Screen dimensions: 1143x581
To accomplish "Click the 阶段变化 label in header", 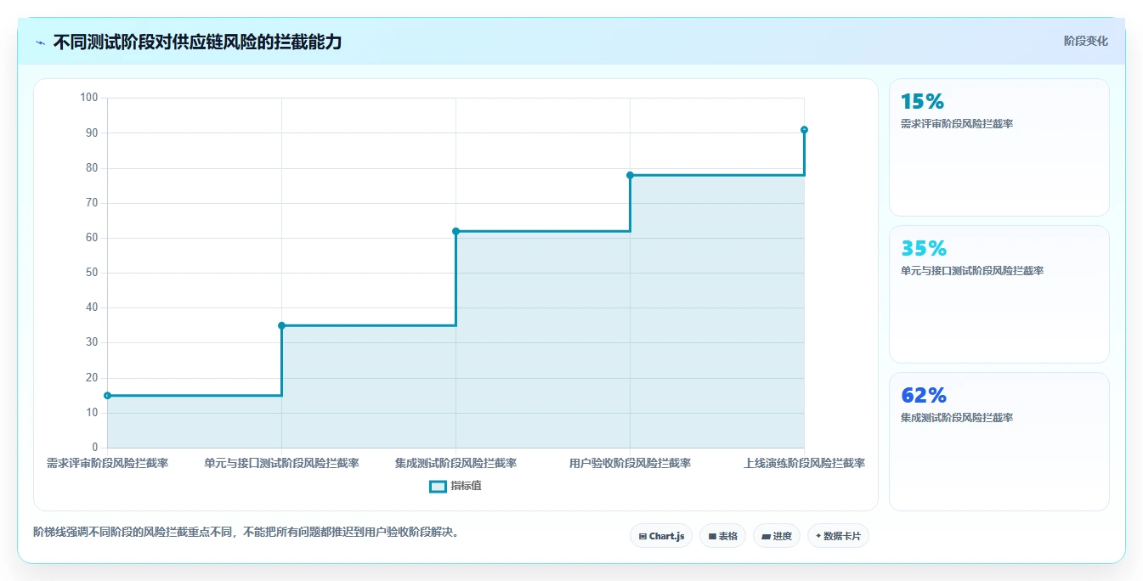I will 1085,41.
